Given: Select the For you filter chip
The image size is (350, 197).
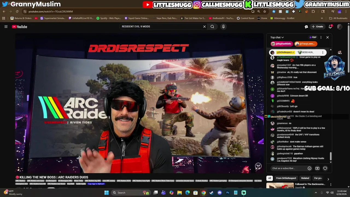Looking at the screenshot, I should click(x=318, y=178).
